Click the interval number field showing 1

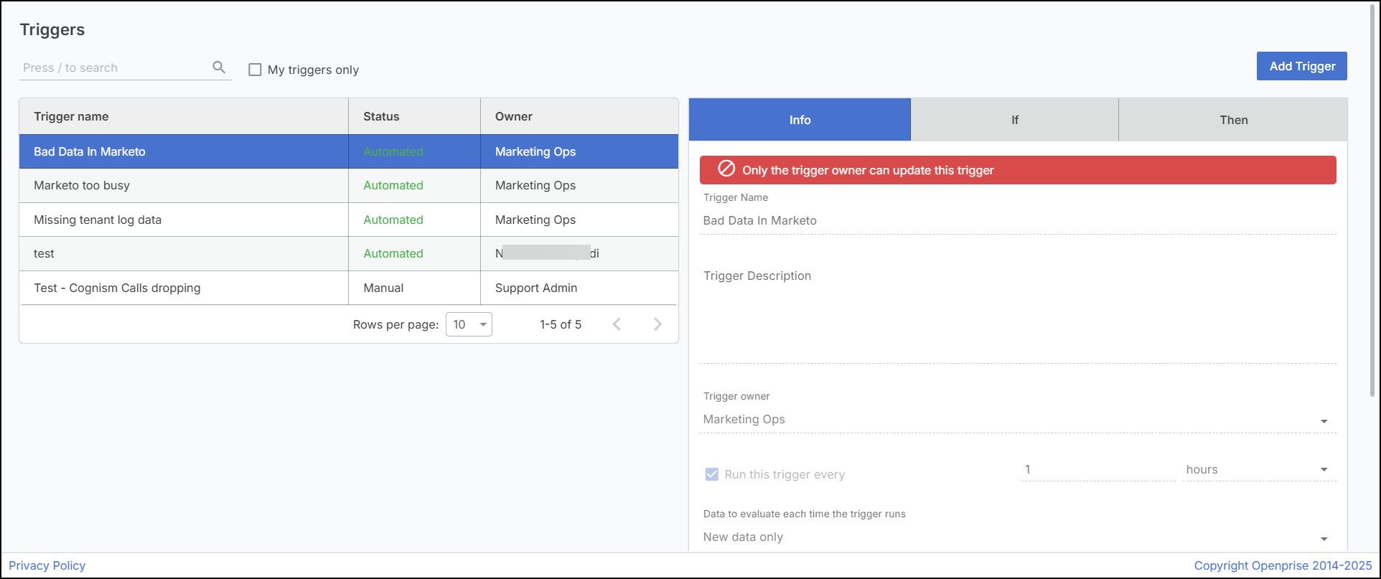(x=1098, y=470)
